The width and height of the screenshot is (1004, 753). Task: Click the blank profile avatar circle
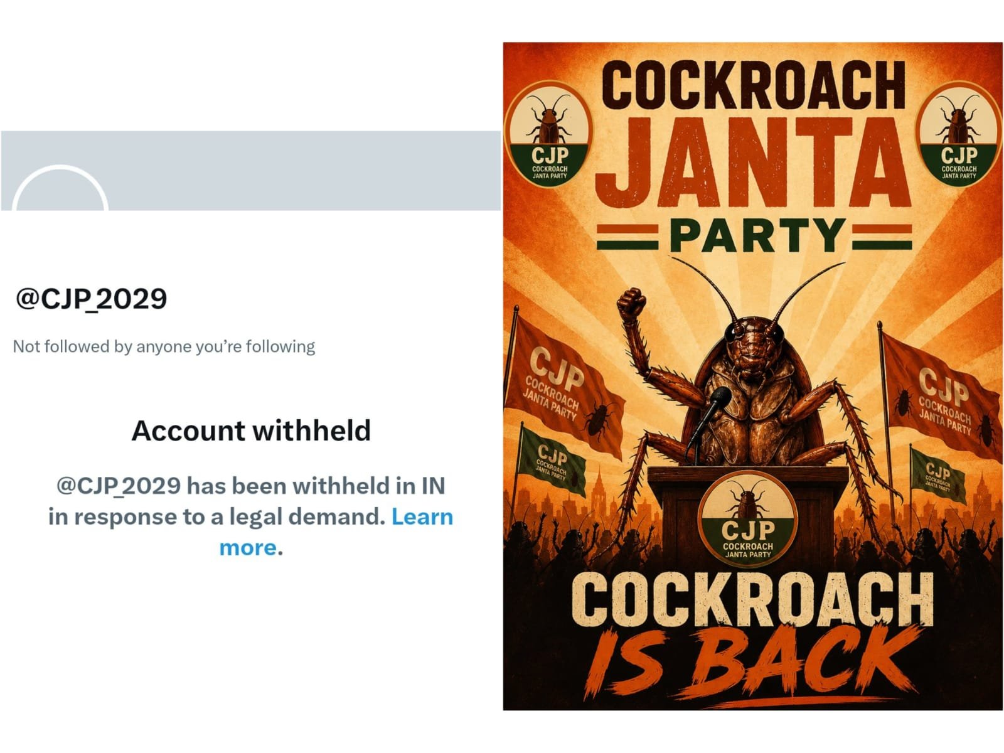[x=60, y=188]
